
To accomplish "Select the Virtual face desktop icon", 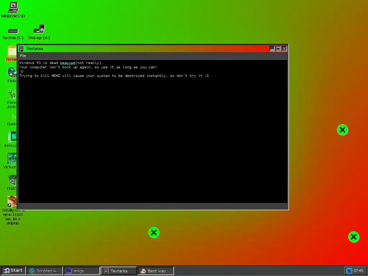I will tap(10, 161).
